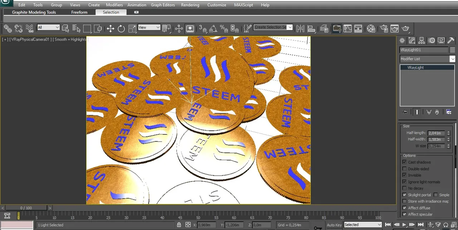Viewport: 458px width, 230px height.
Task: Toggle the Affect diffuse checkbox
Action: pyautogui.click(x=405, y=208)
